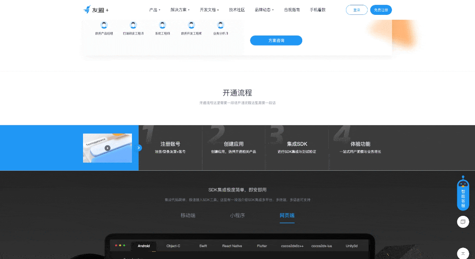Click the 登录 button

tap(356, 10)
